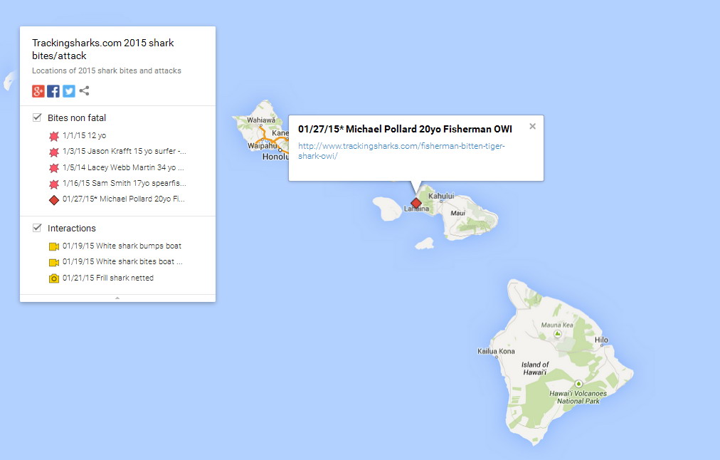Click red diamond icon beside Michael Pollard
The height and width of the screenshot is (460, 720).
click(54, 200)
